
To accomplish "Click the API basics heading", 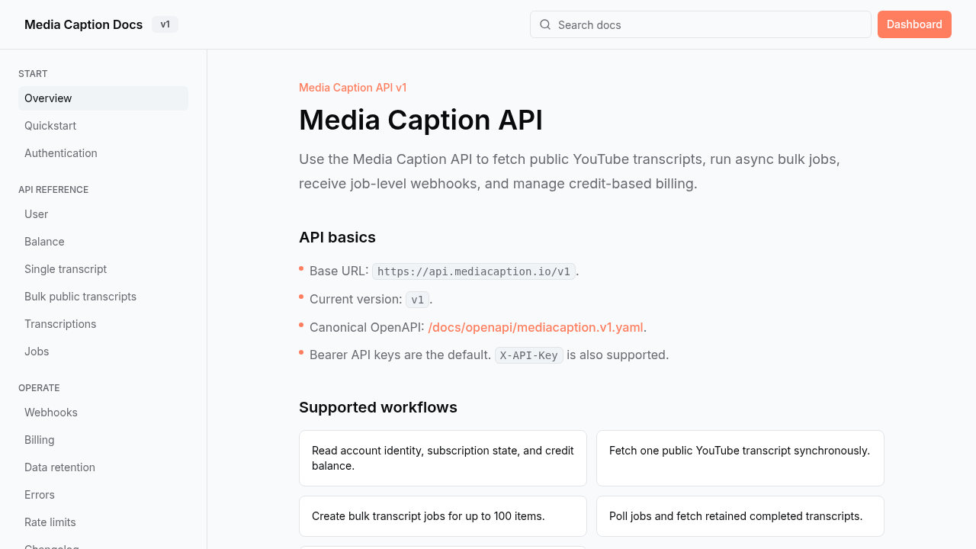I will point(337,237).
